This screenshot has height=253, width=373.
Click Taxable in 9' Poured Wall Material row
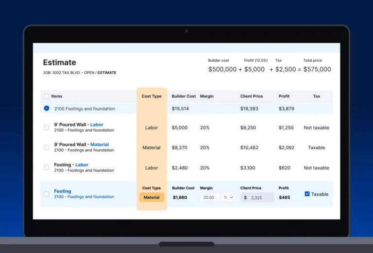[316, 148]
